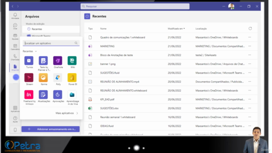Open more options for KPI_EAD.pdf
This screenshot has height=153, width=272.
(x=249, y=99)
